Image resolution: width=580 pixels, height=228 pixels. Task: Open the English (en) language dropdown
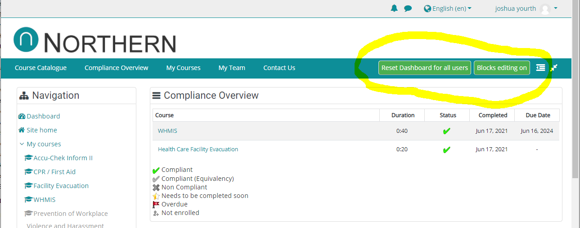448,9
